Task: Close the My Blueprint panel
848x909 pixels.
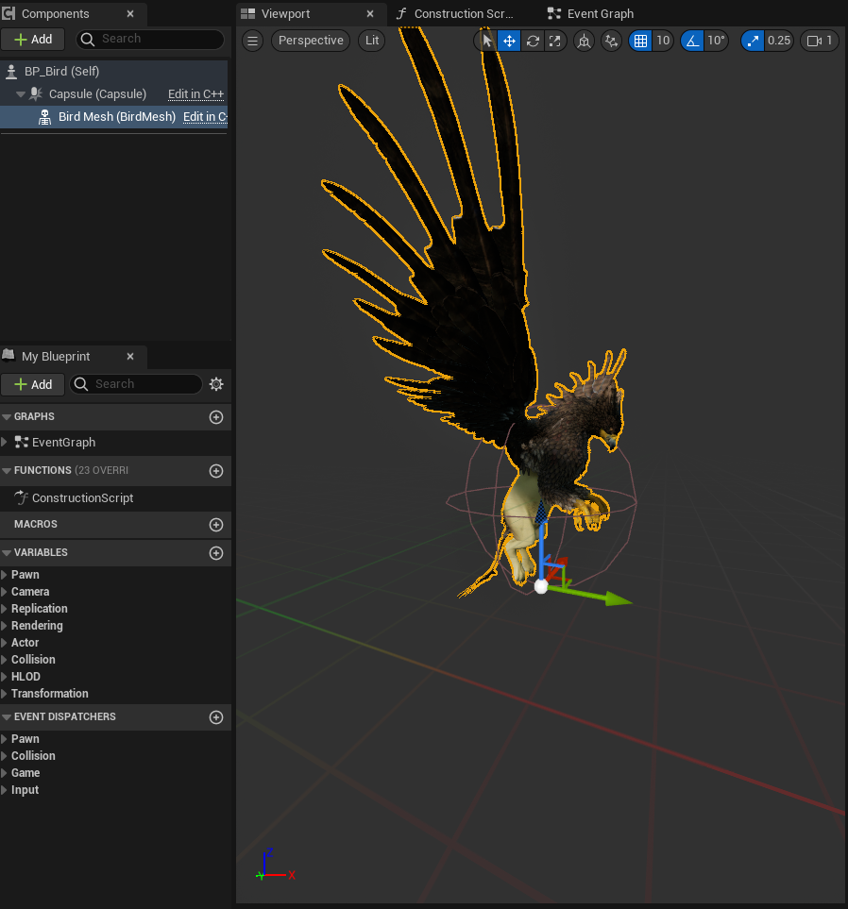Action: pos(130,357)
